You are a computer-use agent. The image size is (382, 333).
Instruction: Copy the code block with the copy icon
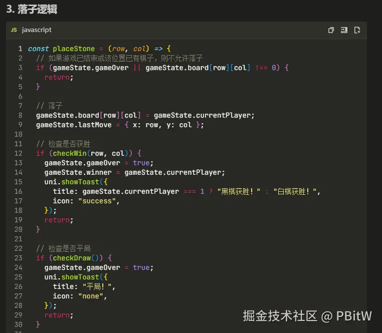331,30
